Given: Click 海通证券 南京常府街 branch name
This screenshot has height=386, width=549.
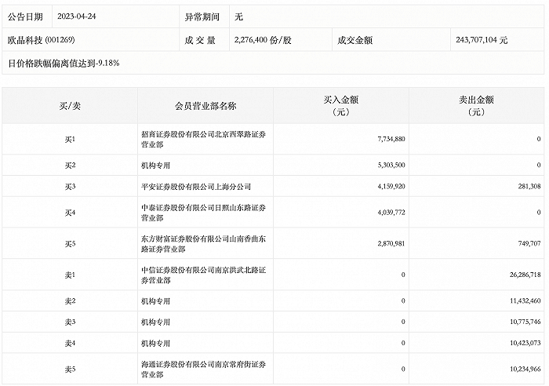Looking at the screenshot, I should tap(203, 370).
